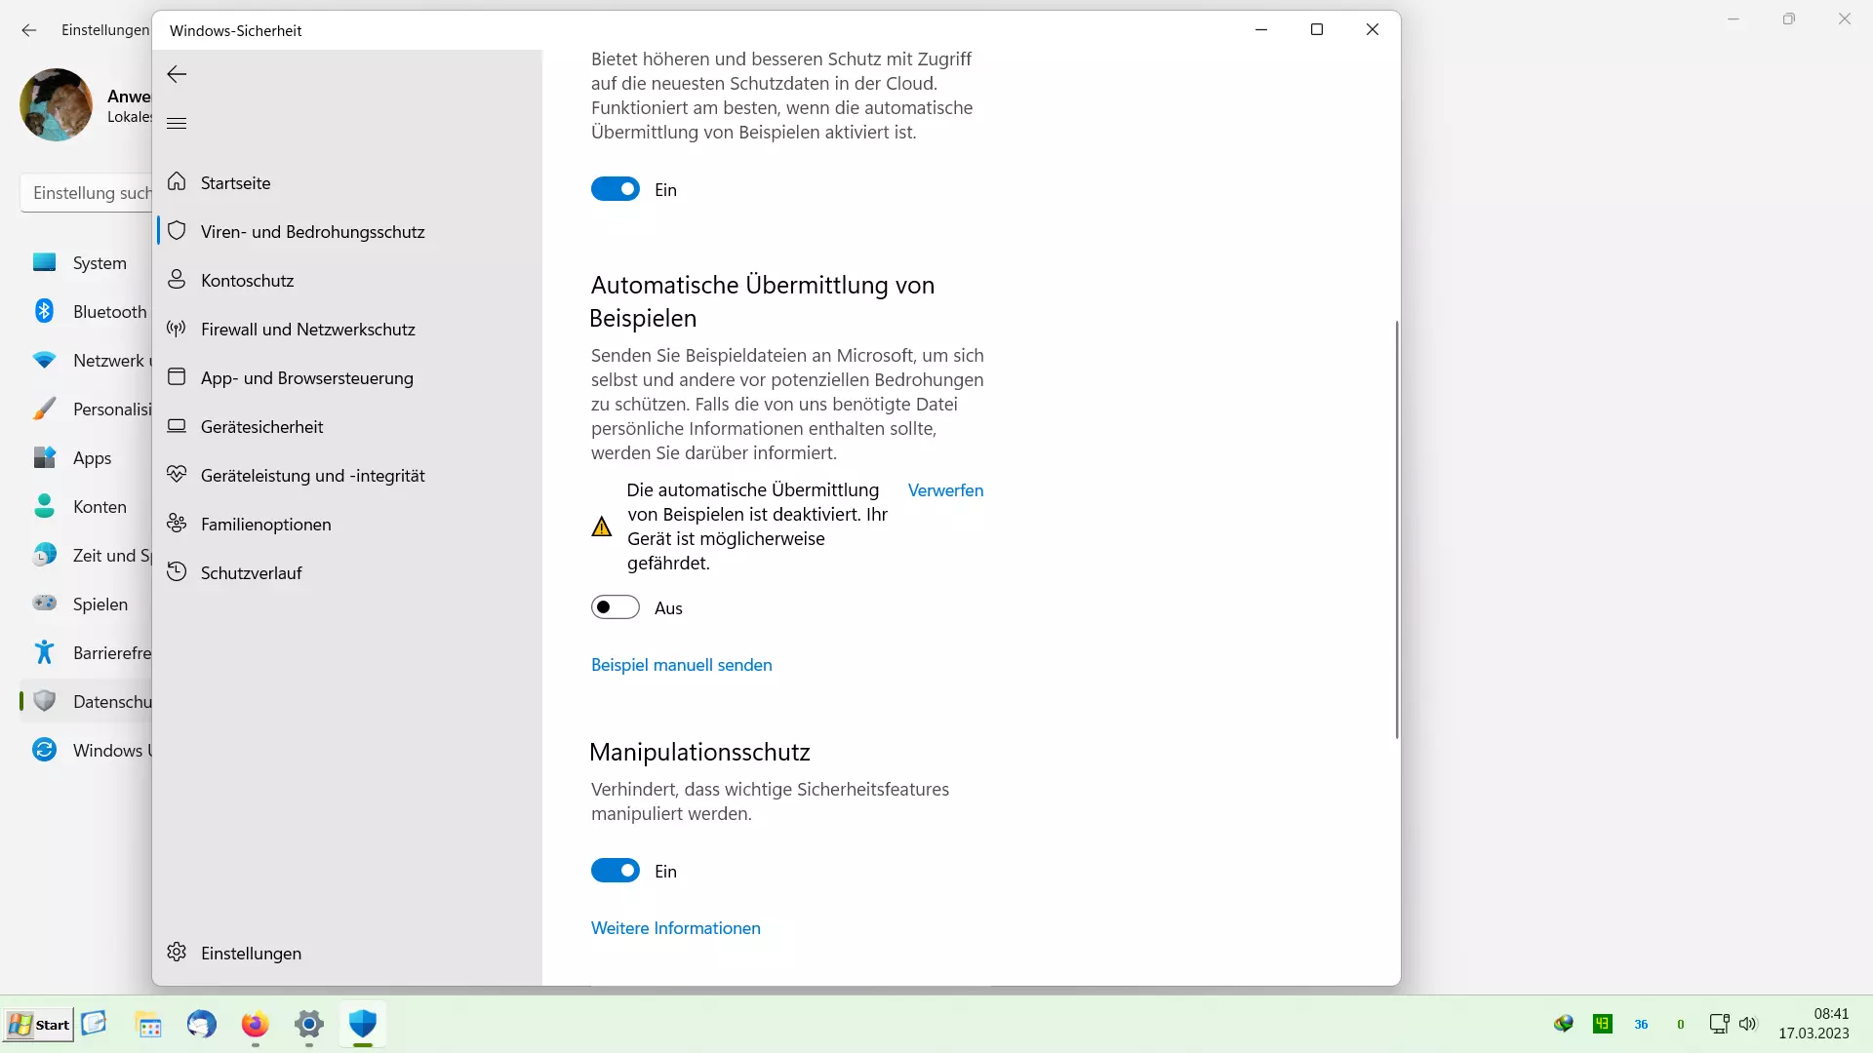
Task: Go back using the Windows-Sicherheit back arrow
Action: pos(177,74)
